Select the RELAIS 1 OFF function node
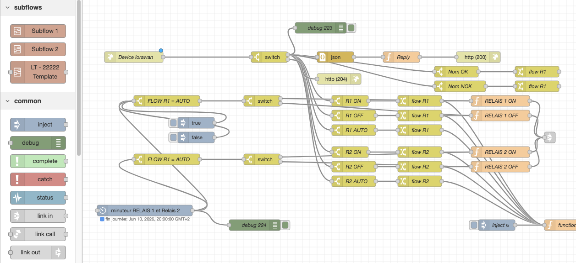Screen dimensions: 576x263 click(500, 116)
